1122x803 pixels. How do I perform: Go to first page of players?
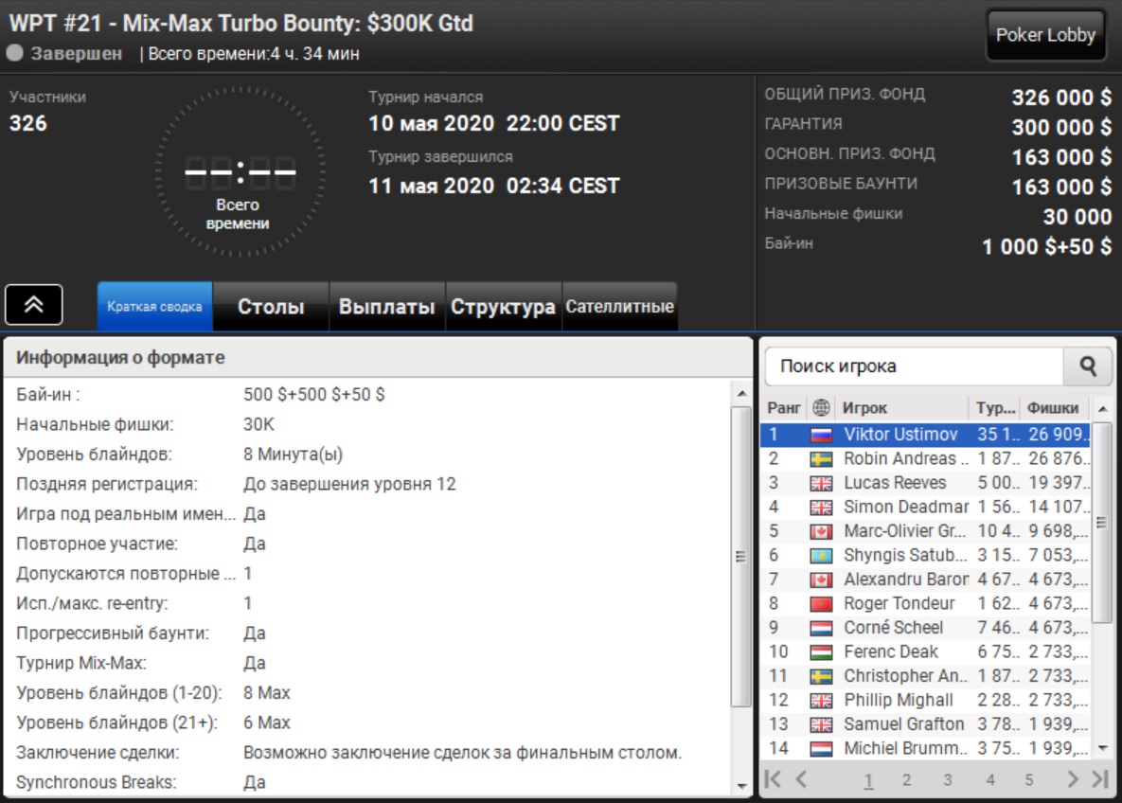(x=774, y=779)
